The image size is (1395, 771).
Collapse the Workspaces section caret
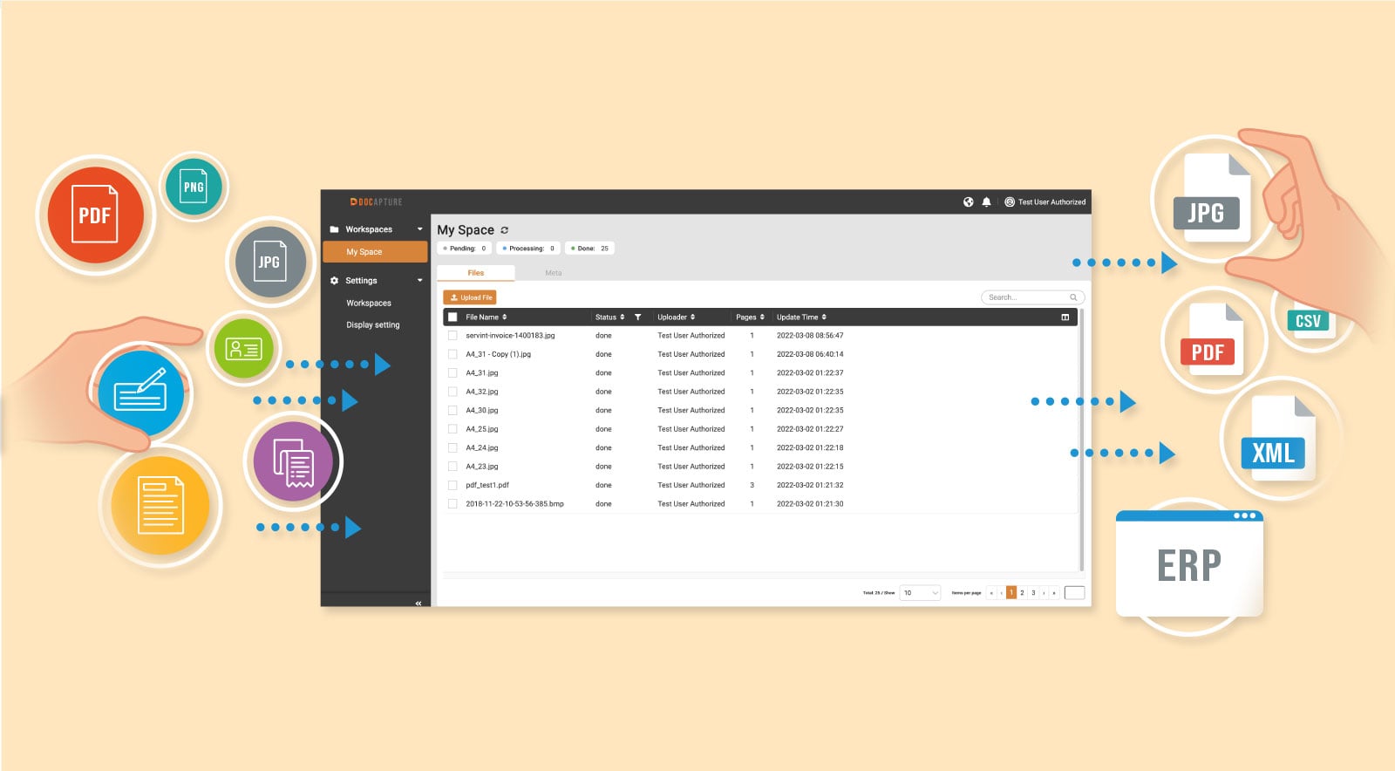coord(419,229)
